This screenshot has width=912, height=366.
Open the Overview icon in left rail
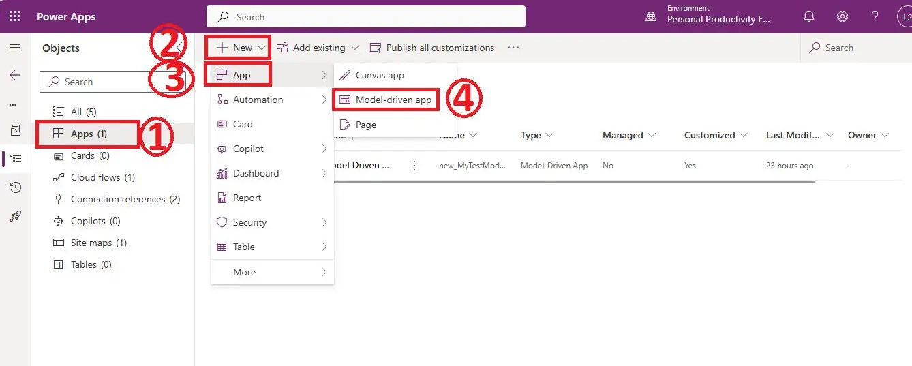click(15, 130)
